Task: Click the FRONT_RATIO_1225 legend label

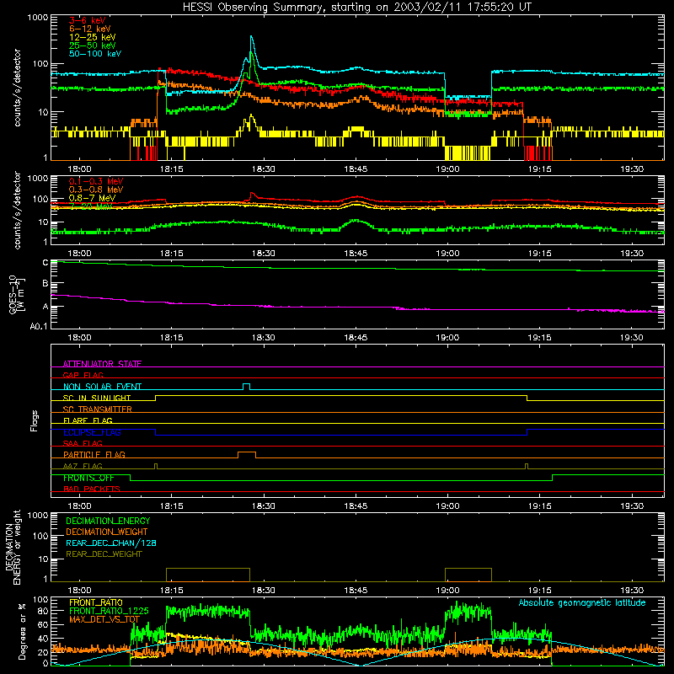Action: tap(109, 611)
